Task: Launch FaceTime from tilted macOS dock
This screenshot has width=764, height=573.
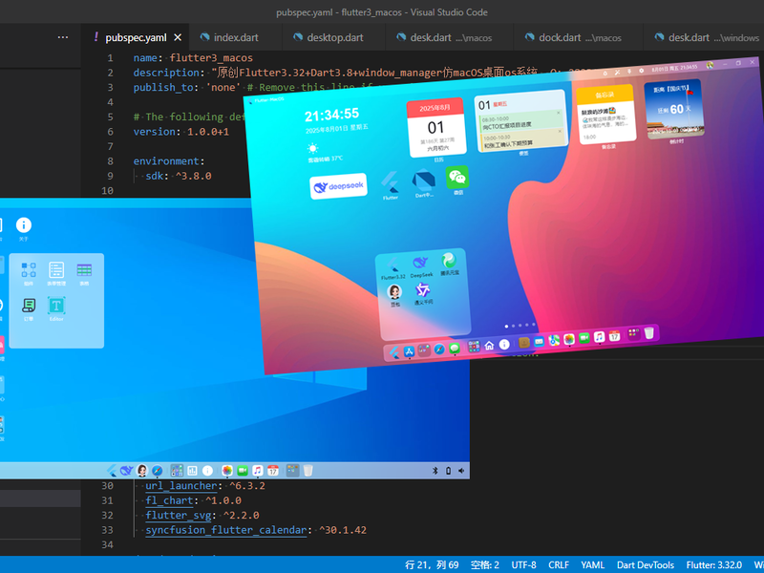Action: pos(584,338)
